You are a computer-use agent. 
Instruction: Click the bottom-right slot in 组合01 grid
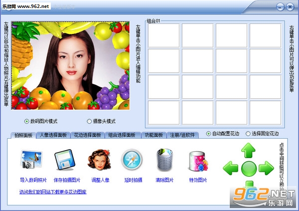pos(266,113)
